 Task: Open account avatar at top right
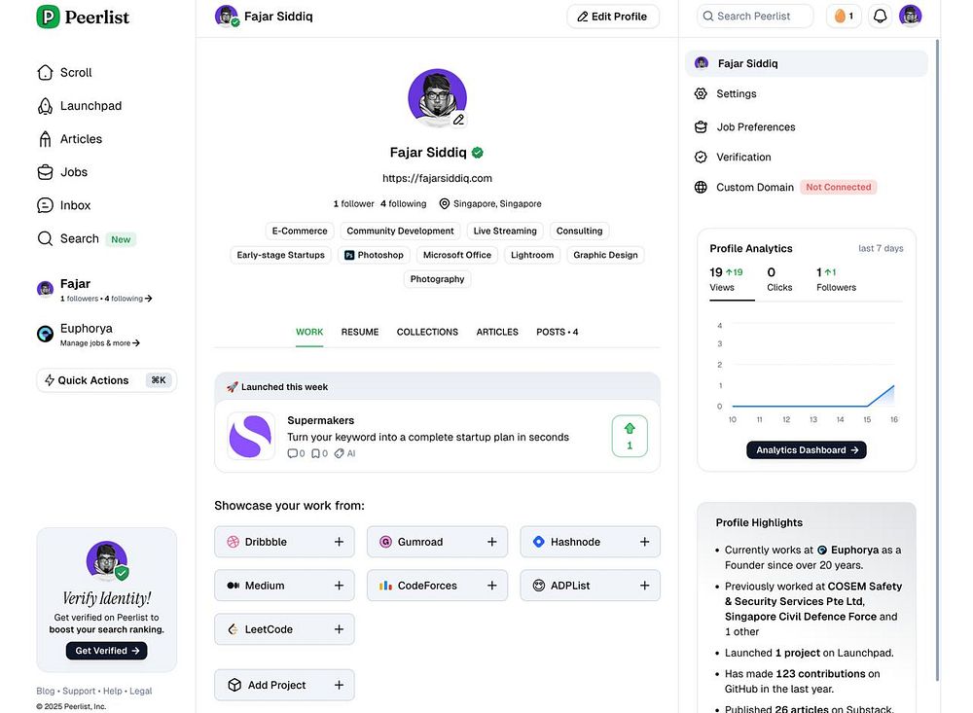click(911, 16)
